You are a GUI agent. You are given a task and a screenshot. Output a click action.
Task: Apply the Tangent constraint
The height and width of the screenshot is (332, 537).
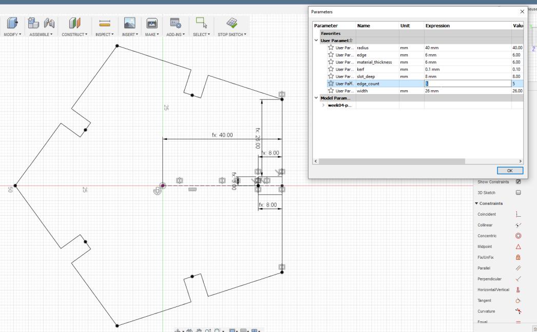(x=518, y=300)
